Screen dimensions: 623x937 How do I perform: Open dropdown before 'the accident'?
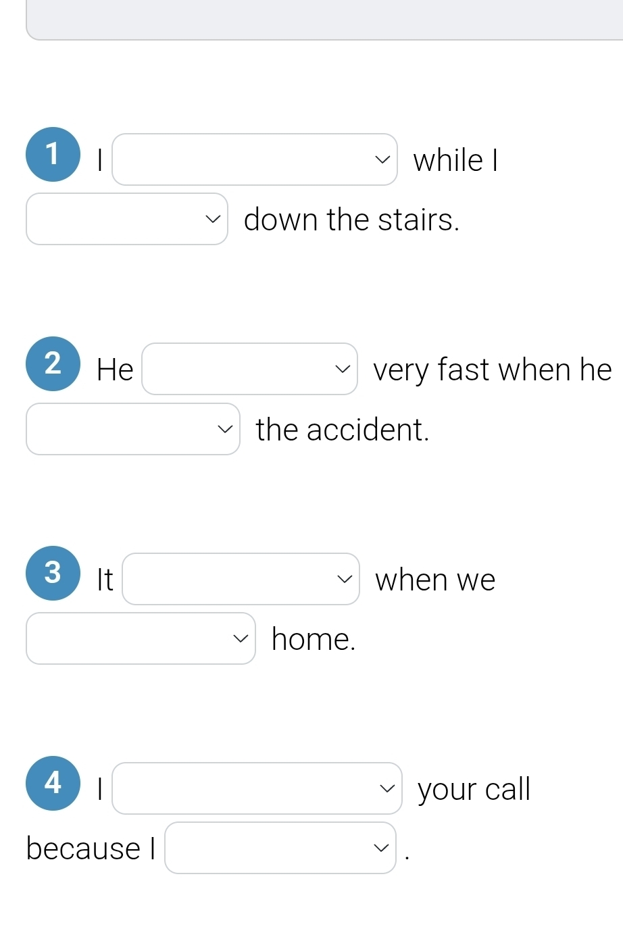click(x=132, y=429)
